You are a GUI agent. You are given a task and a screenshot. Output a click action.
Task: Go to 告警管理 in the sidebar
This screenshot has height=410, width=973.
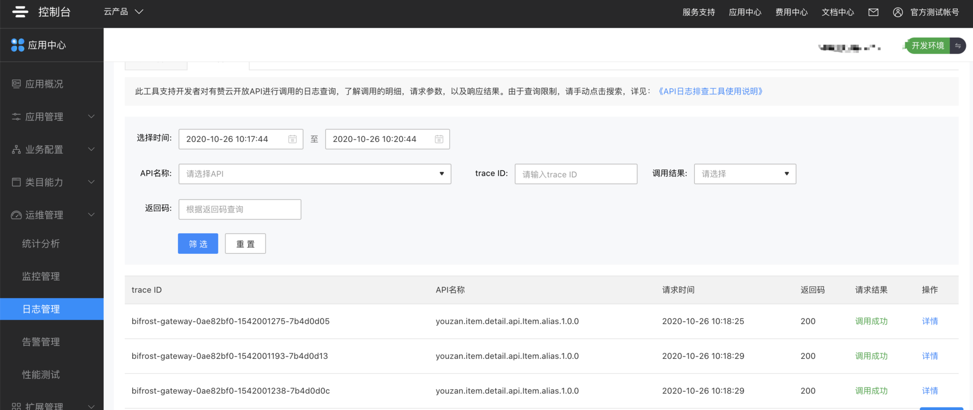point(41,342)
